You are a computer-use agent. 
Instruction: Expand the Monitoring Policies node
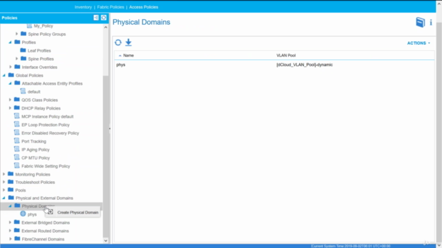click(x=4, y=174)
